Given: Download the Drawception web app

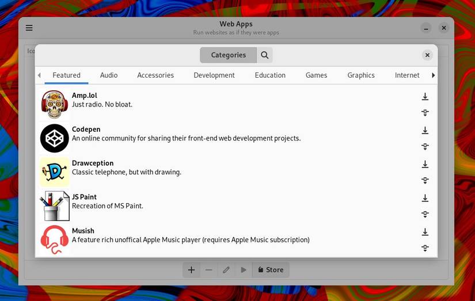Looking at the screenshot, I should tap(425, 165).
